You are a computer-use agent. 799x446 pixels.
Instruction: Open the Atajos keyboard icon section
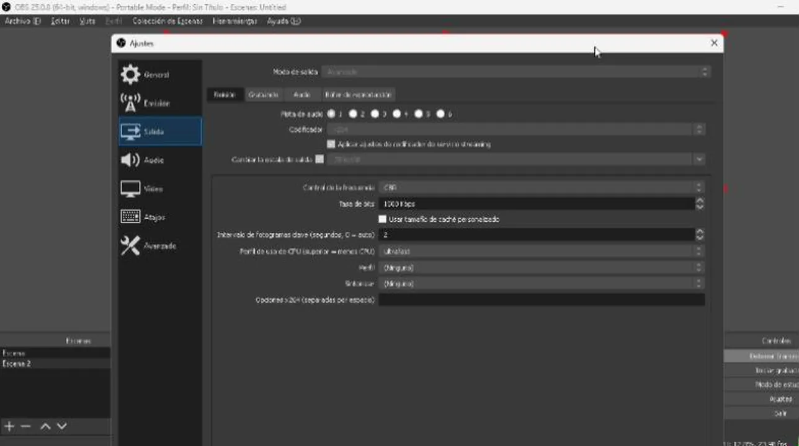click(x=130, y=217)
